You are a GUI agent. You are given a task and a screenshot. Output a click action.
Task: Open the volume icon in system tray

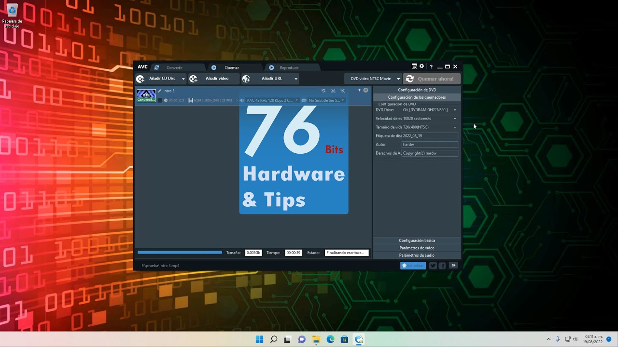click(x=575, y=339)
